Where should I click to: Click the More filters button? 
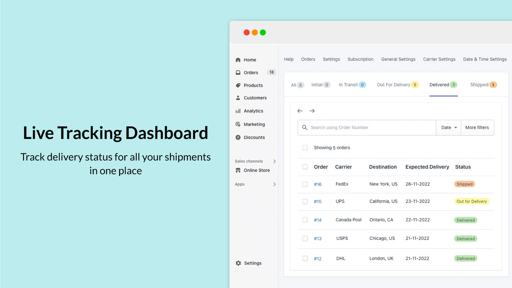point(477,128)
